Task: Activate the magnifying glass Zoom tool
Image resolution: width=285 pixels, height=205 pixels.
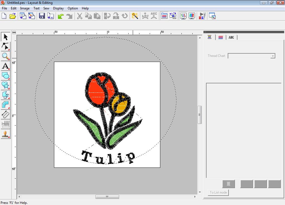Action: coord(6,56)
